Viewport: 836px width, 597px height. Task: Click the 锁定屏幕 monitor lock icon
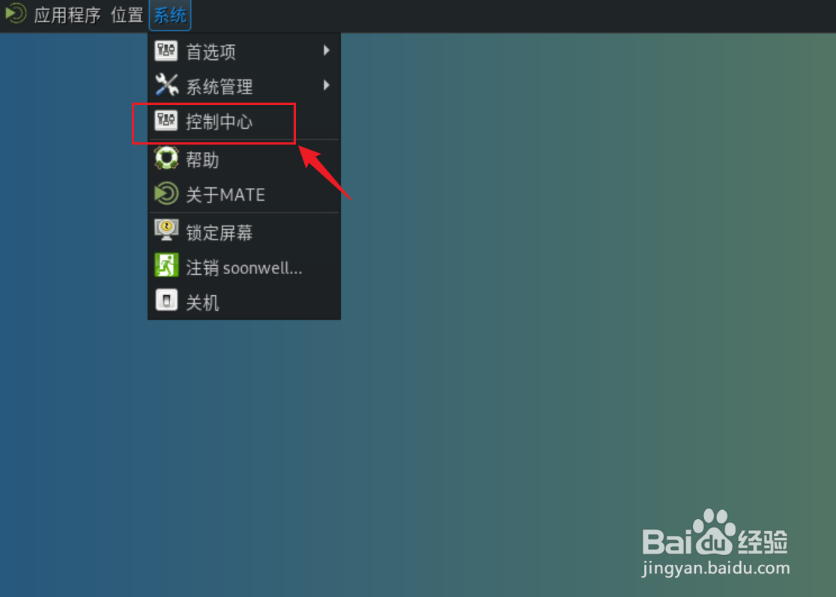click(x=166, y=230)
